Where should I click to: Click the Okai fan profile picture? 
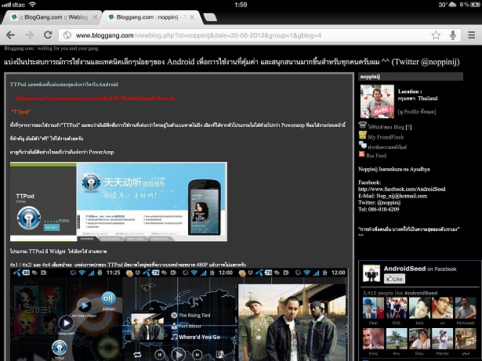point(374,308)
